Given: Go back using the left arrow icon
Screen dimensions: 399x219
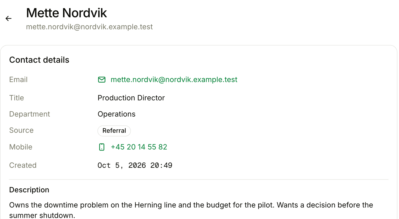Looking at the screenshot, I should coord(9,19).
